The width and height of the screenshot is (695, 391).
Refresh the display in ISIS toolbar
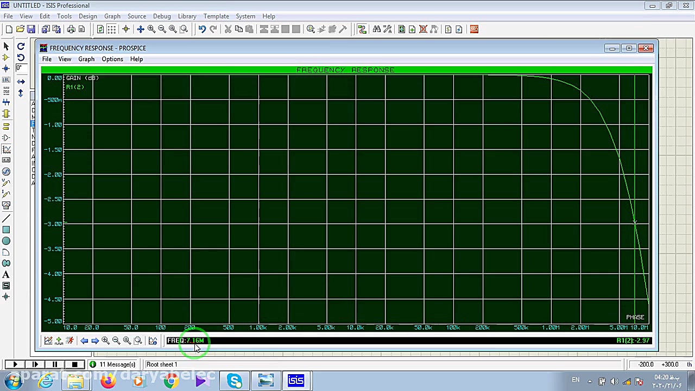(100, 29)
